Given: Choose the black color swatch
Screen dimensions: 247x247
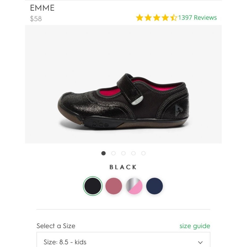Looking at the screenshot, I should (x=93, y=186).
